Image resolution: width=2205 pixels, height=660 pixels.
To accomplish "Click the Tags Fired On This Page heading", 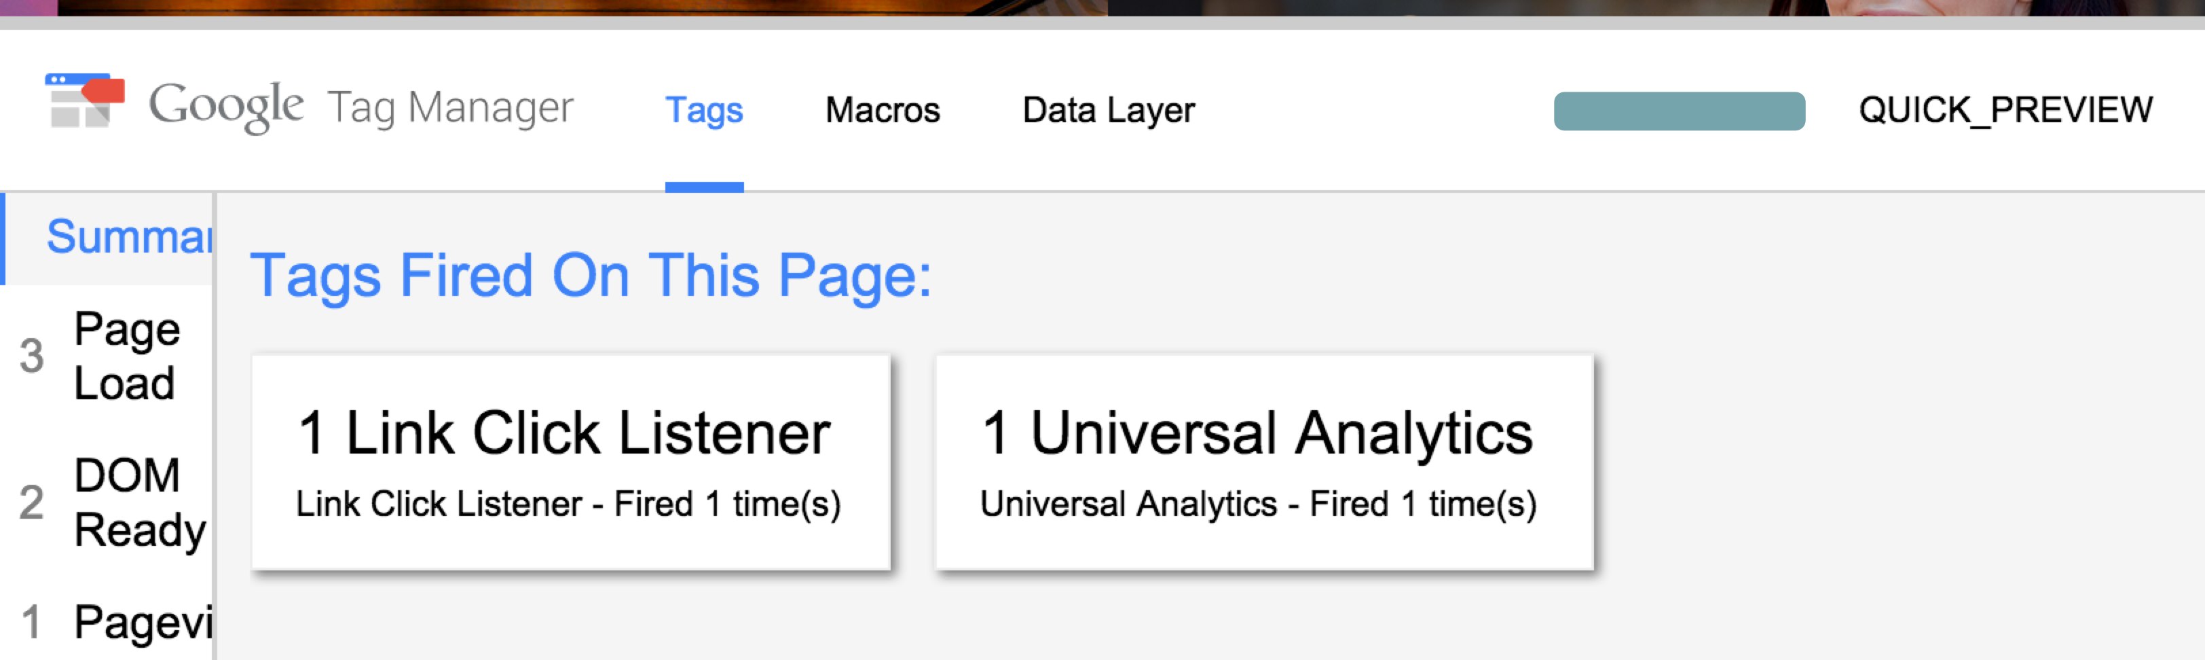I will (x=591, y=276).
